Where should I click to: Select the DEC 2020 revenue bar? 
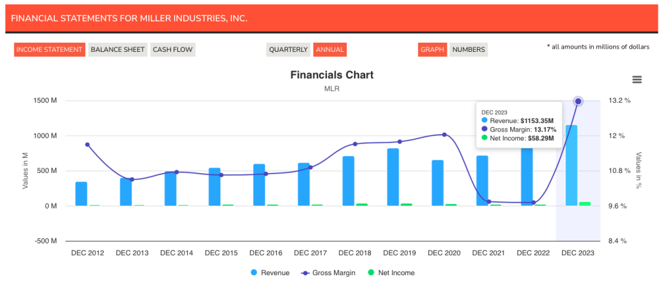pos(438,183)
